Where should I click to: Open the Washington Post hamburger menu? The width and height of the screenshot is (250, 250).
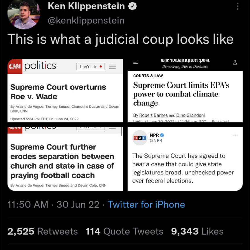point(135,62)
